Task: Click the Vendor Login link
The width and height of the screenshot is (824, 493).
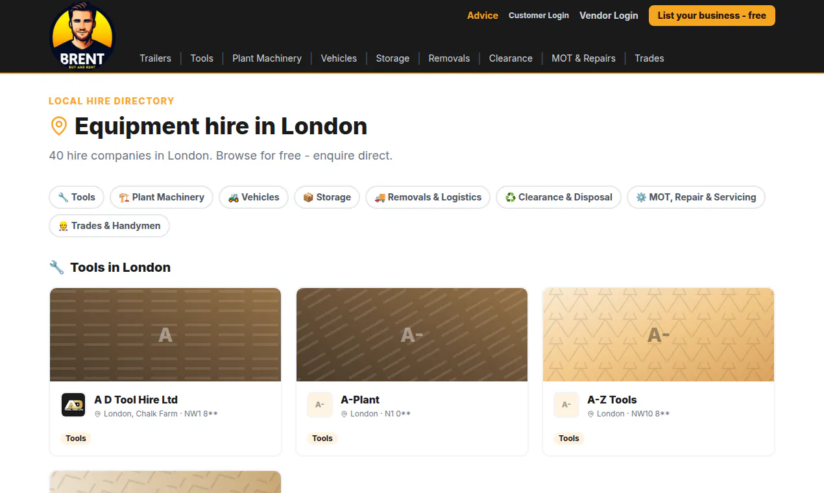Action: coord(609,16)
